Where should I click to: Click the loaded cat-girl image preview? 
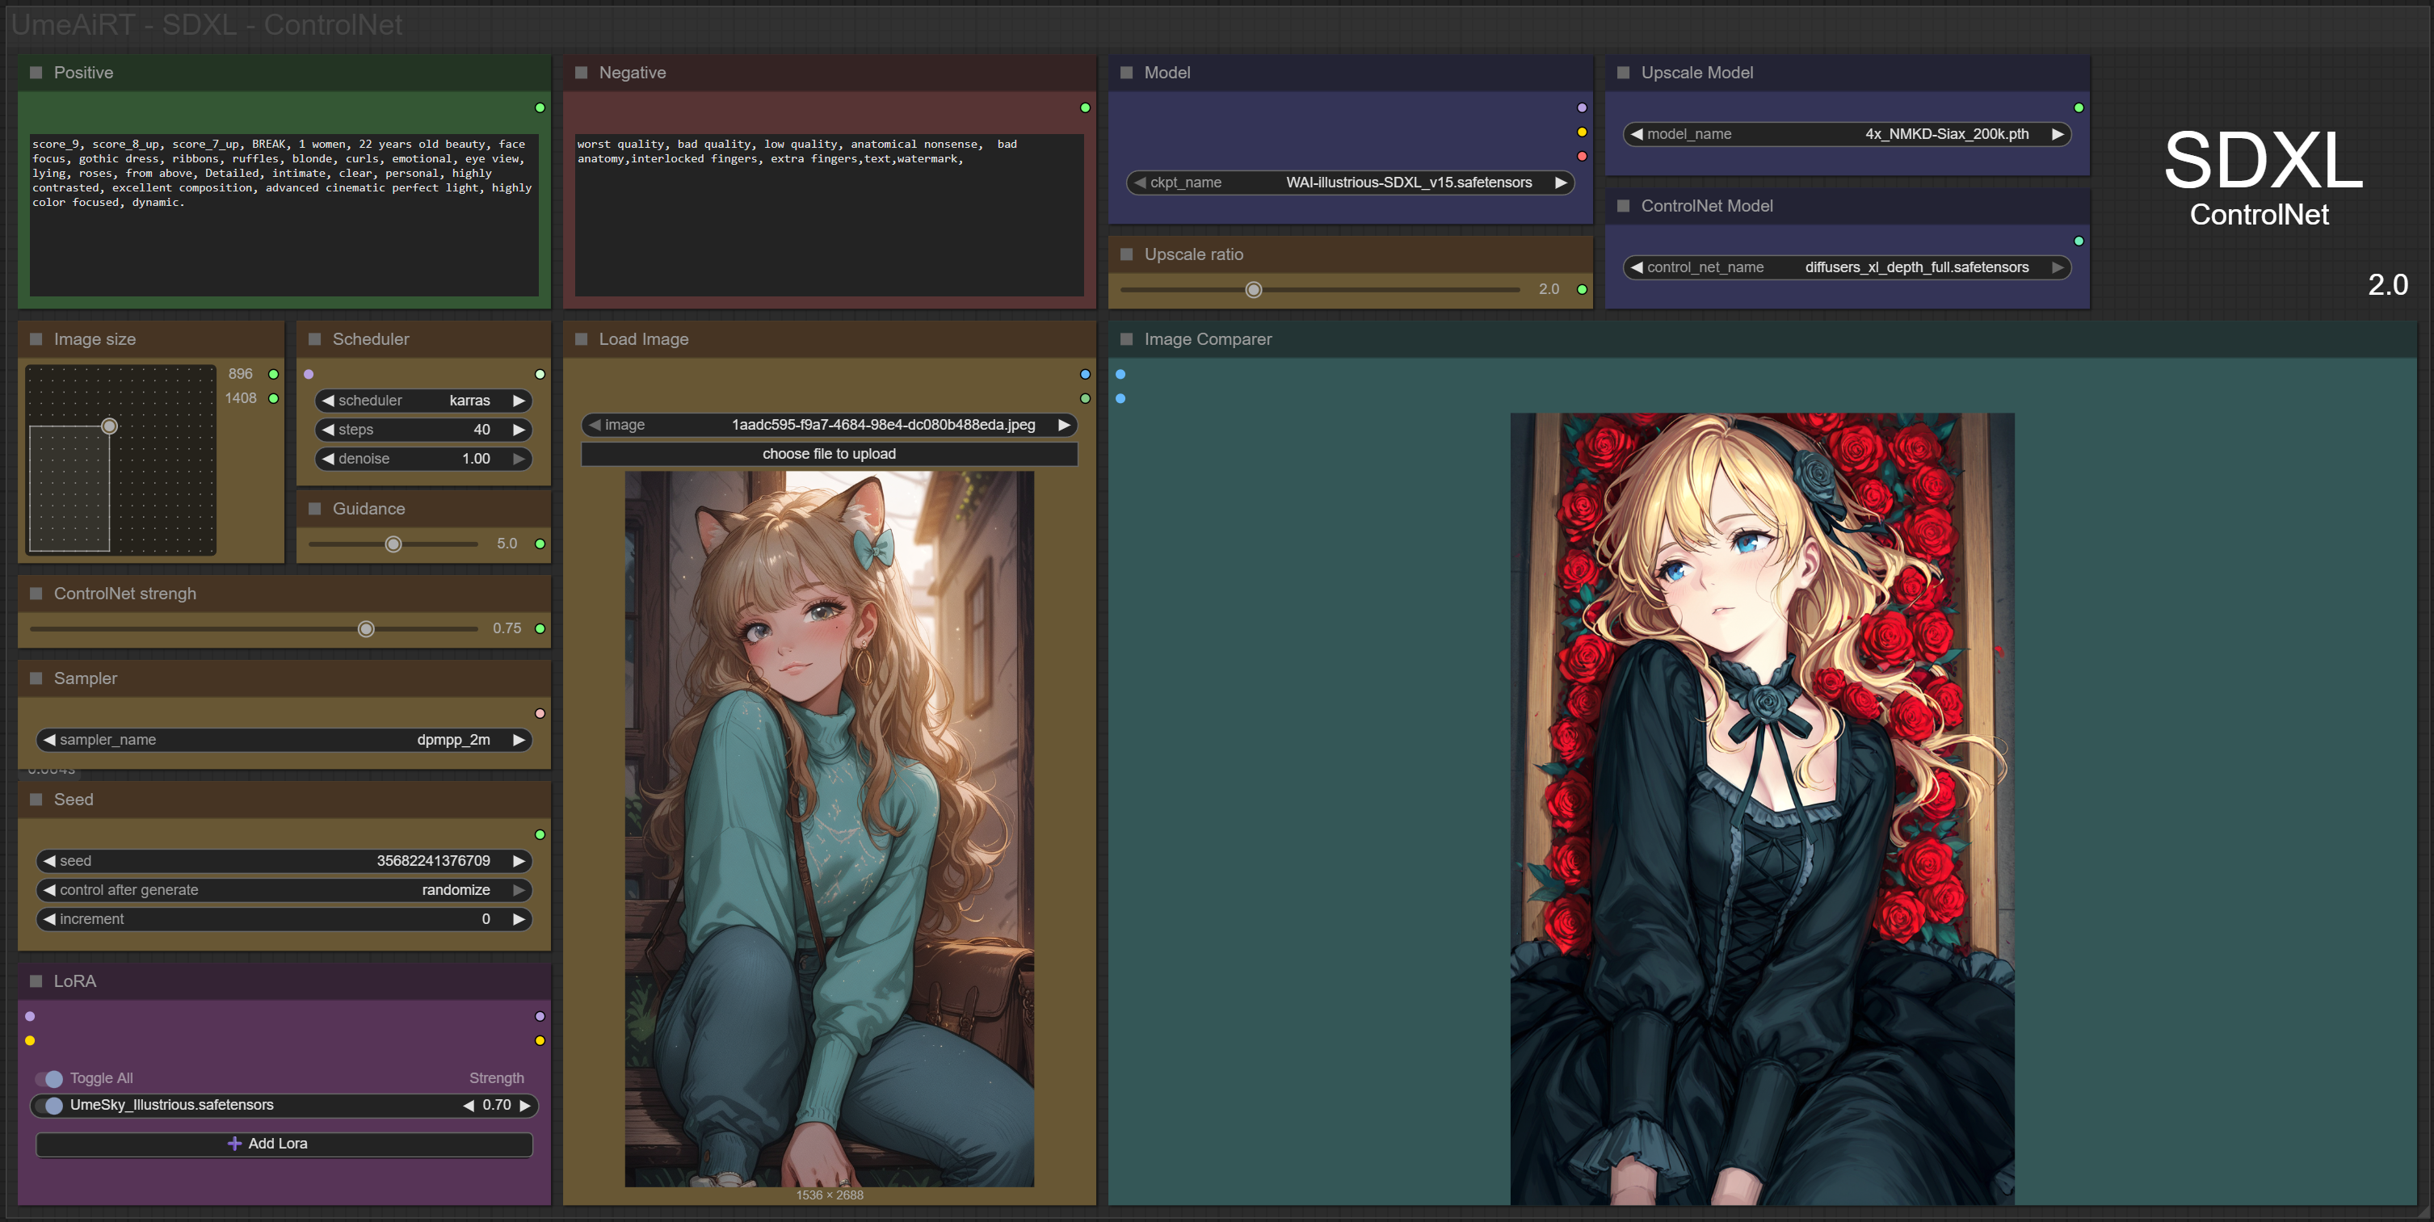[x=829, y=828]
